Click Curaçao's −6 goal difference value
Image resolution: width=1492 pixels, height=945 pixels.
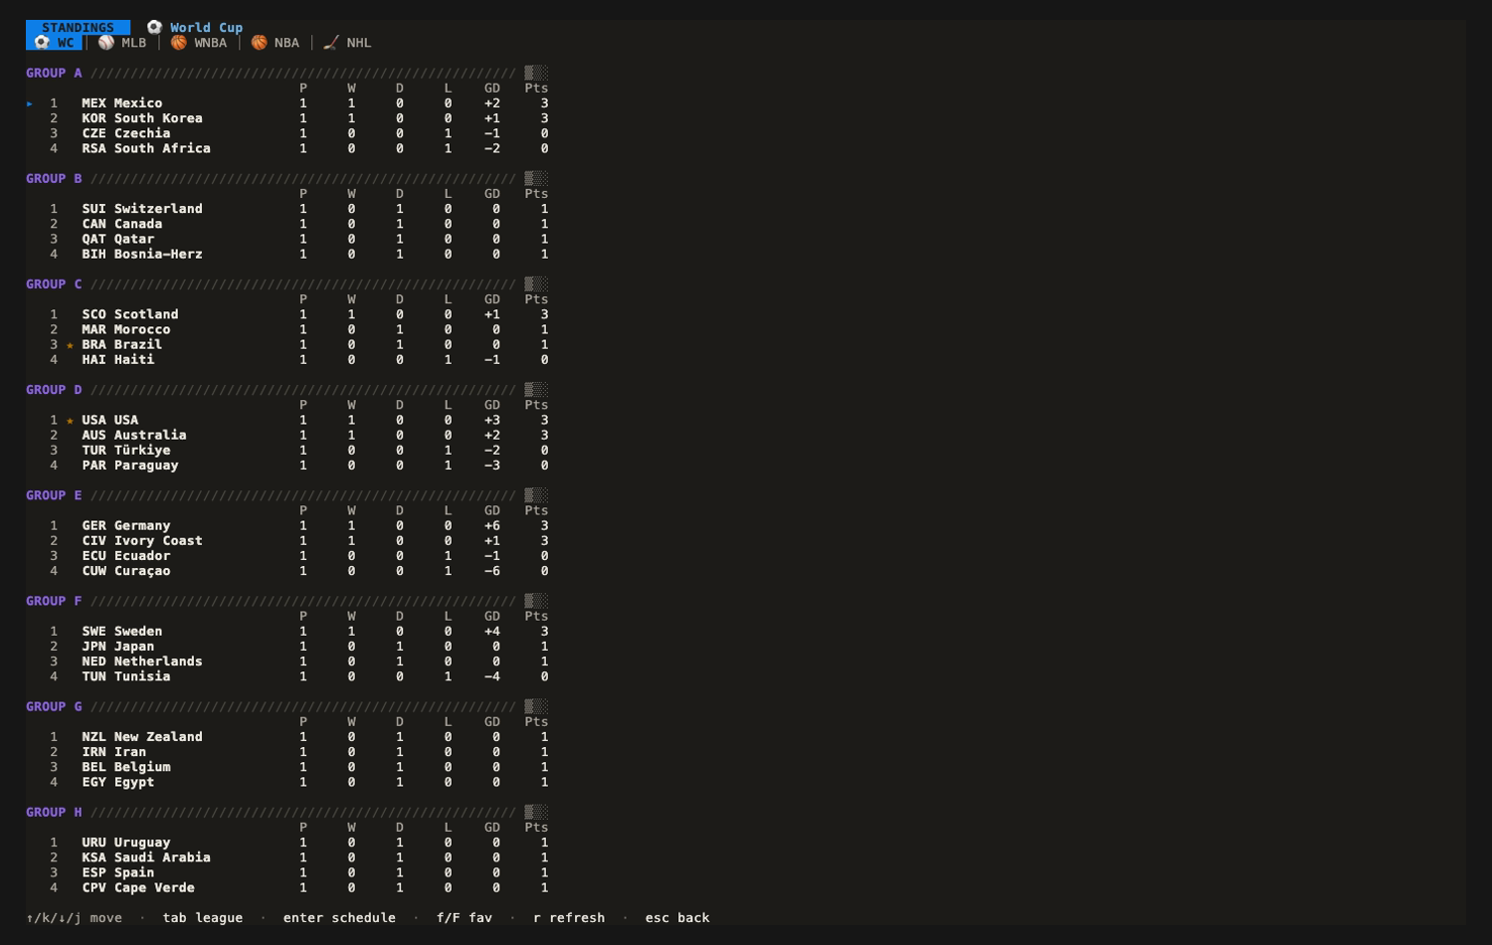(x=492, y=571)
